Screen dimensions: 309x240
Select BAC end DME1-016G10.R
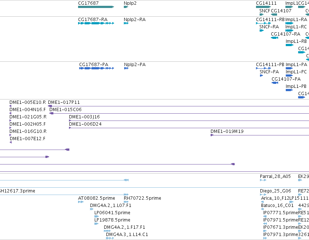pos(11,135)
